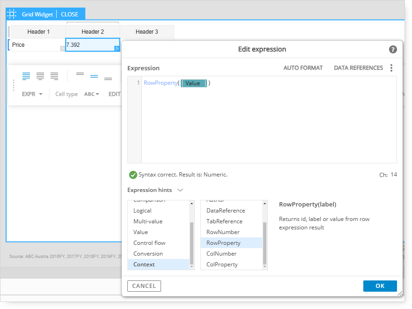Select the Value category
The width and height of the screenshot is (412, 309).
(158, 232)
